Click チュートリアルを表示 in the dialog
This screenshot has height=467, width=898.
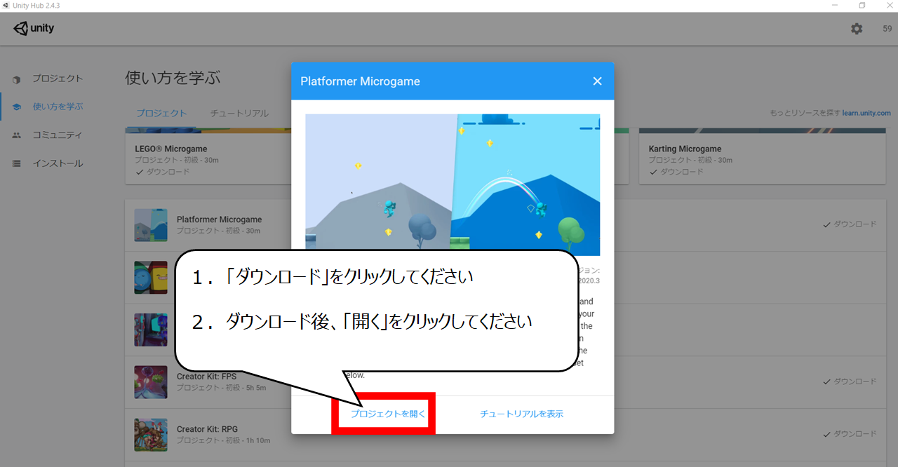521,414
